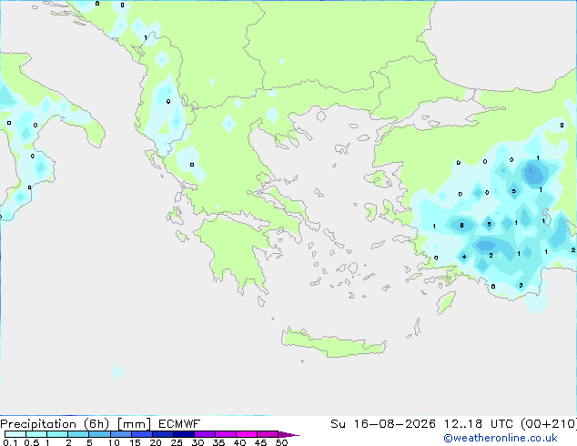Click the 45–50 mm legend color swatch

268,434
